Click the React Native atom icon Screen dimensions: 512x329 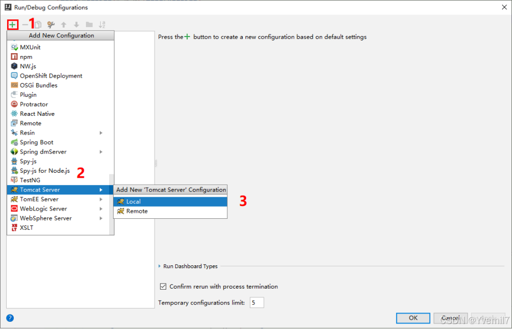(x=14, y=114)
